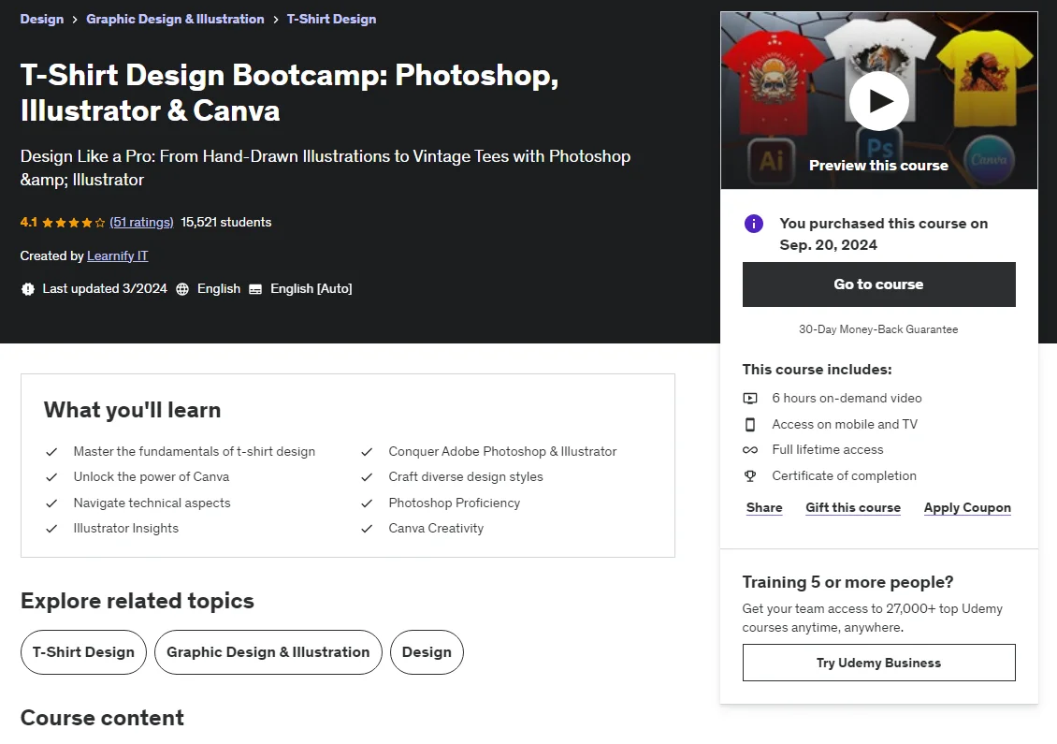Play the course preview video
Screen dimensions: 1057x744
[x=878, y=100]
